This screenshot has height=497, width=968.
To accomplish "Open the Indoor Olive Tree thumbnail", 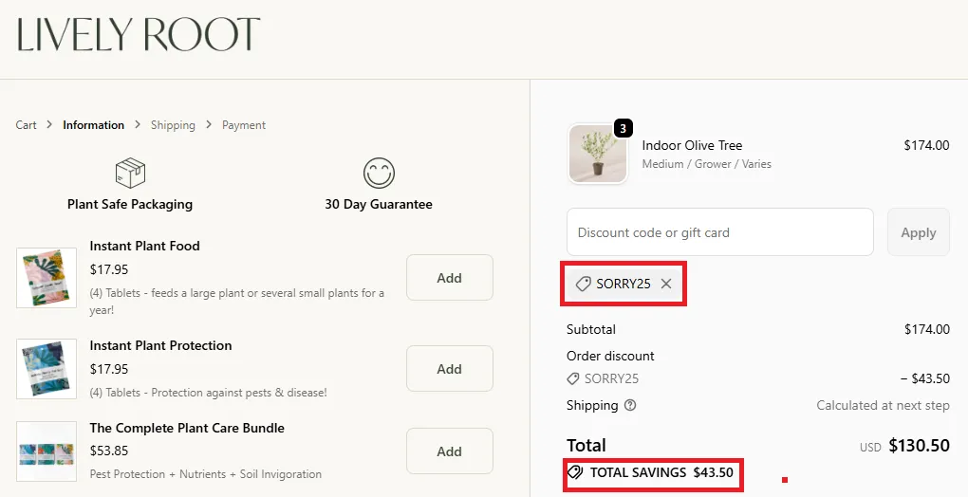I will [x=597, y=154].
